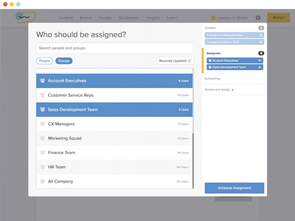Remove 'Company Goals for 2018' content chip
The height and width of the screenshot is (221, 295).
tap(261, 42)
